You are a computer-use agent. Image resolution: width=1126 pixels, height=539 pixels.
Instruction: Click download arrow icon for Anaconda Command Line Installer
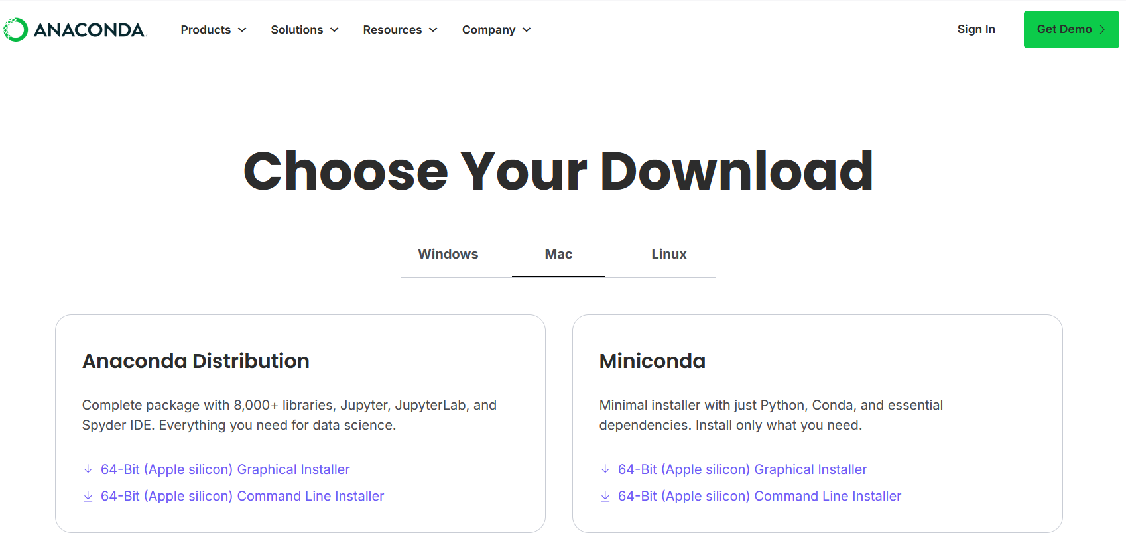88,496
